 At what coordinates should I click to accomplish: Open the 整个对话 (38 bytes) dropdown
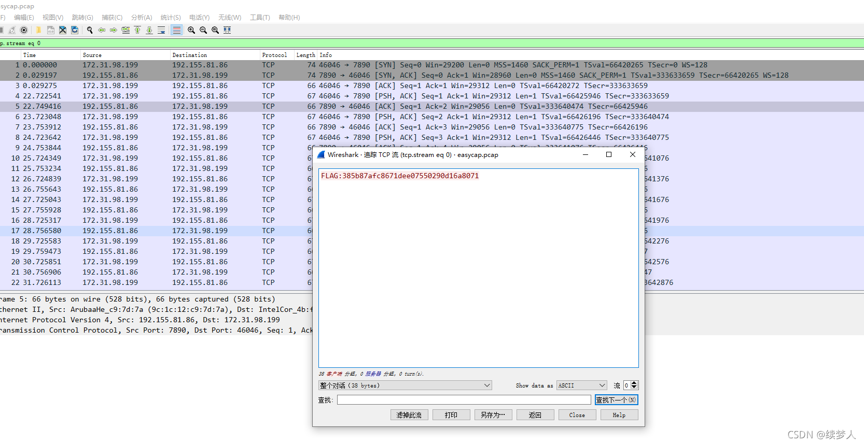click(x=405, y=385)
